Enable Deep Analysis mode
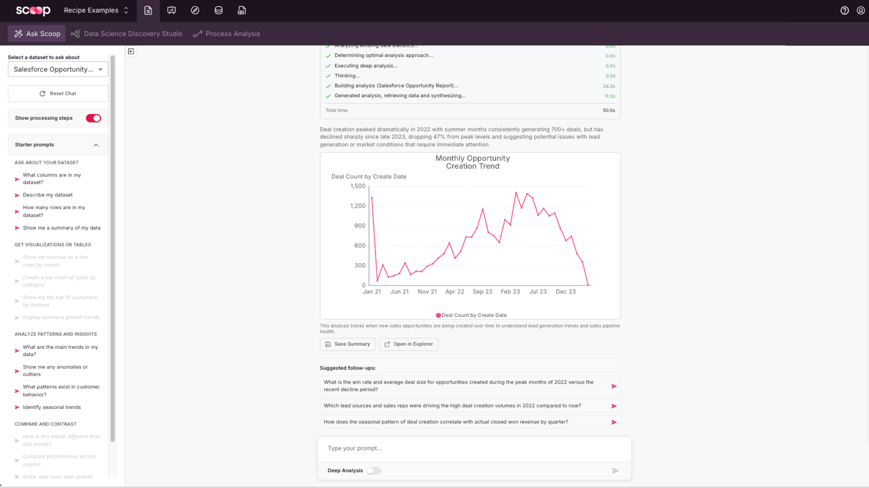This screenshot has width=869, height=488. (374, 470)
